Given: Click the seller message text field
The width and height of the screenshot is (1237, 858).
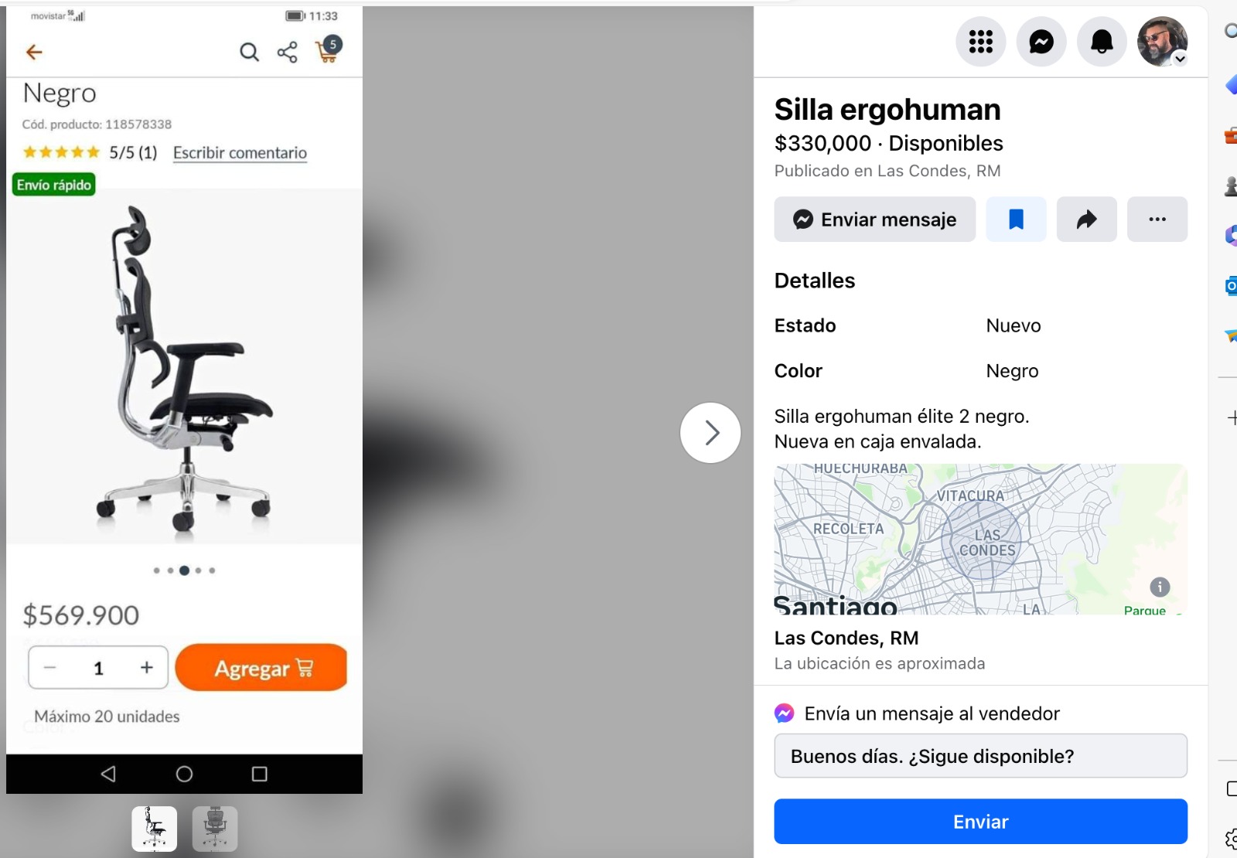Looking at the screenshot, I should click(980, 756).
